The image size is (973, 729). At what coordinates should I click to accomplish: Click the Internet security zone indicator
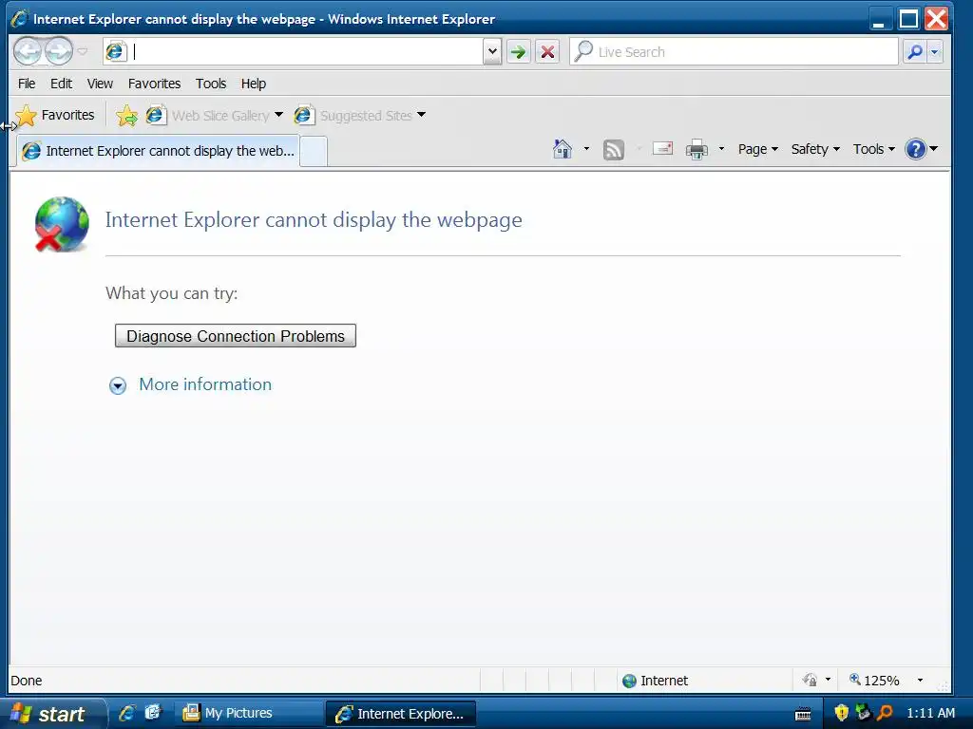(655, 681)
